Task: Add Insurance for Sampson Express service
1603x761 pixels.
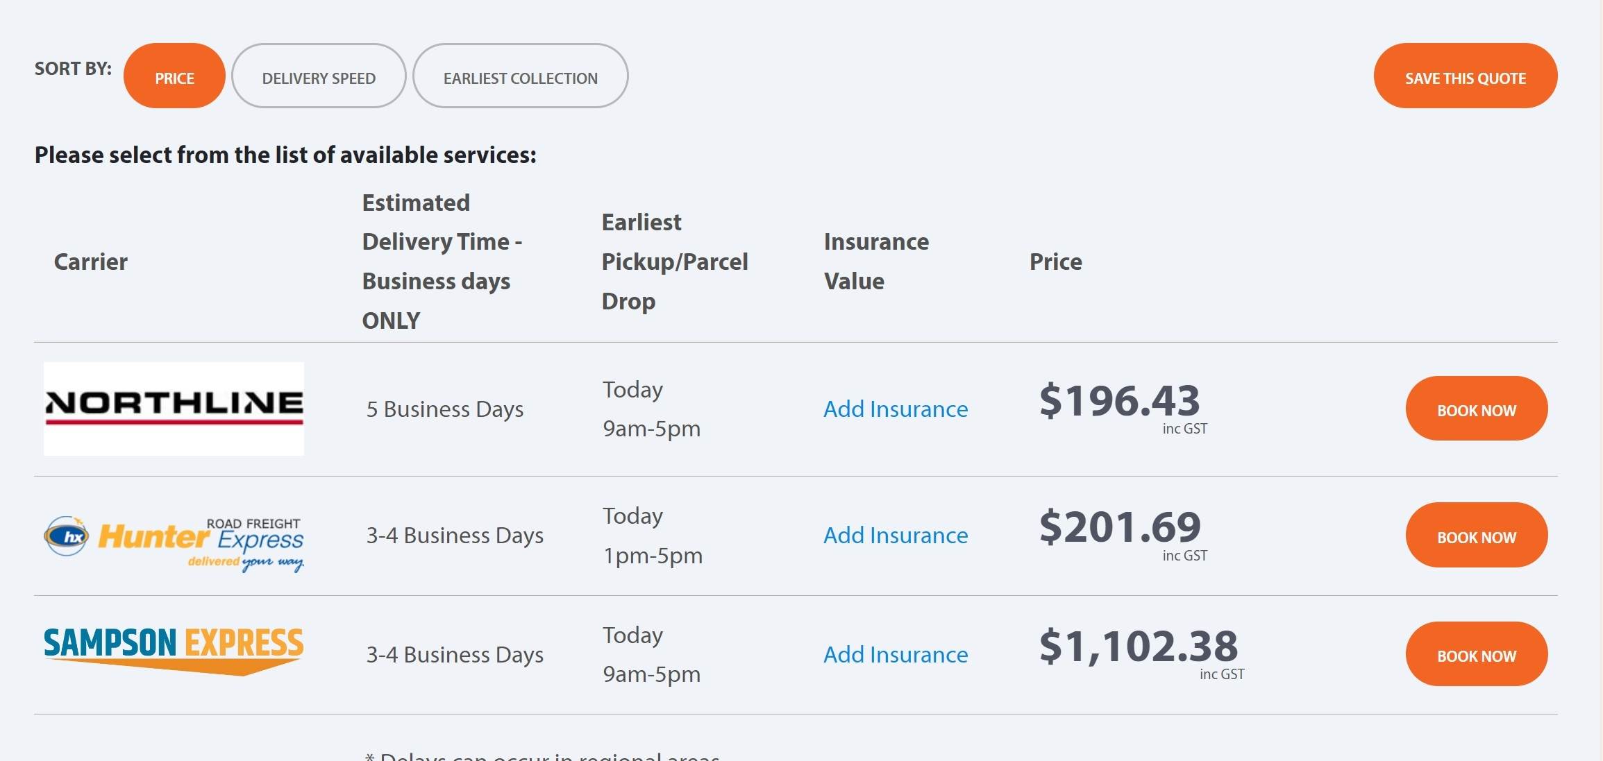Action: pos(896,655)
